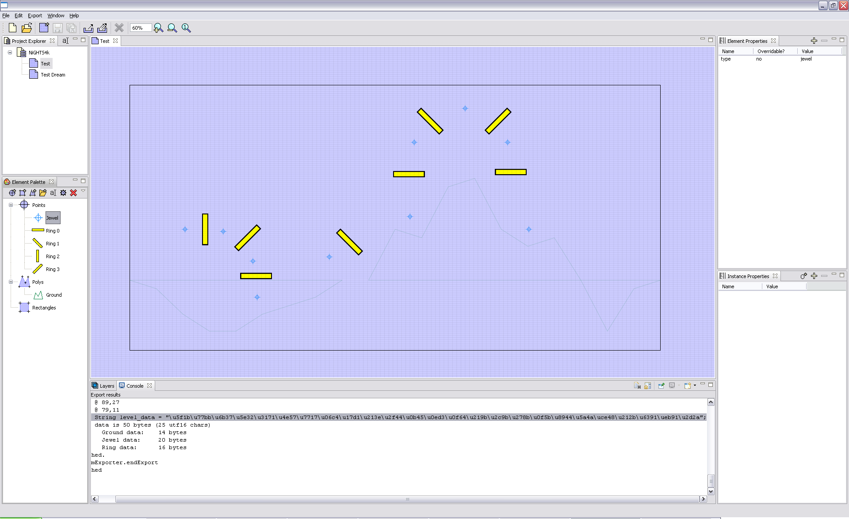Add a new polygon element in palette
This screenshot has height=519, width=849.
click(x=33, y=193)
